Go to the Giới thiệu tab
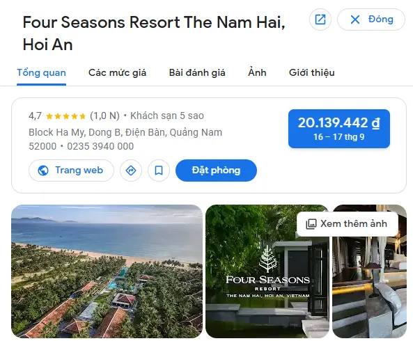The image size is (413, 341). coord(312,72)
